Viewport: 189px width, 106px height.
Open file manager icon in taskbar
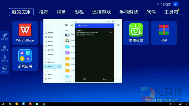tap(37, 104)
